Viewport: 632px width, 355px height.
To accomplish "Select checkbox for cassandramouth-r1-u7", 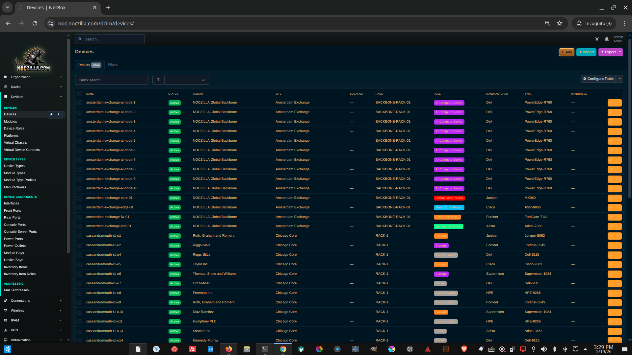I will pos(80,284).
